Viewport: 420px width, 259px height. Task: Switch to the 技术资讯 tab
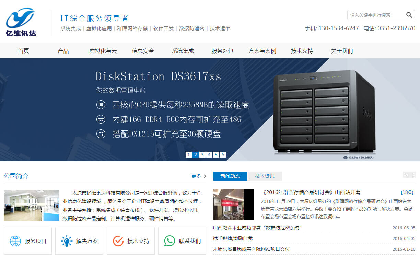[x=265, y=176]
